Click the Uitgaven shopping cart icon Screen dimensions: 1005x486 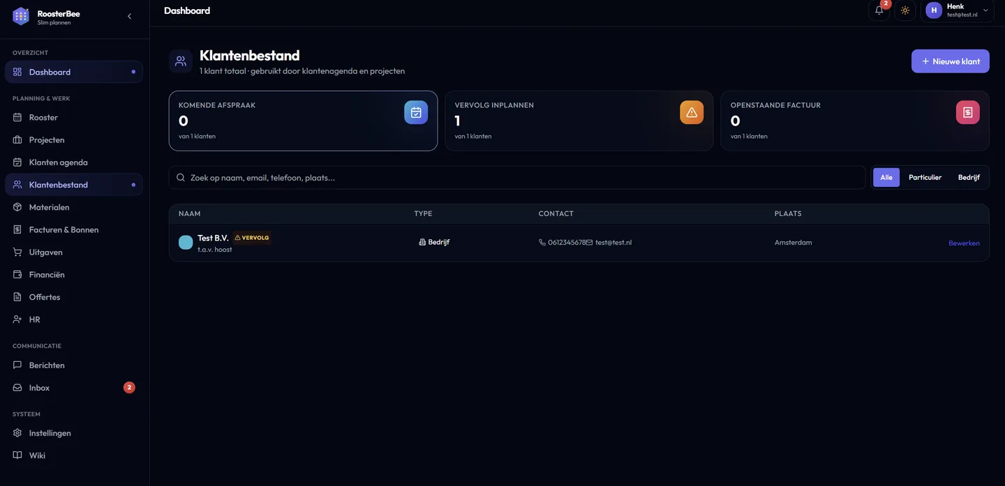pyautogui.click(x=17, y=252)
